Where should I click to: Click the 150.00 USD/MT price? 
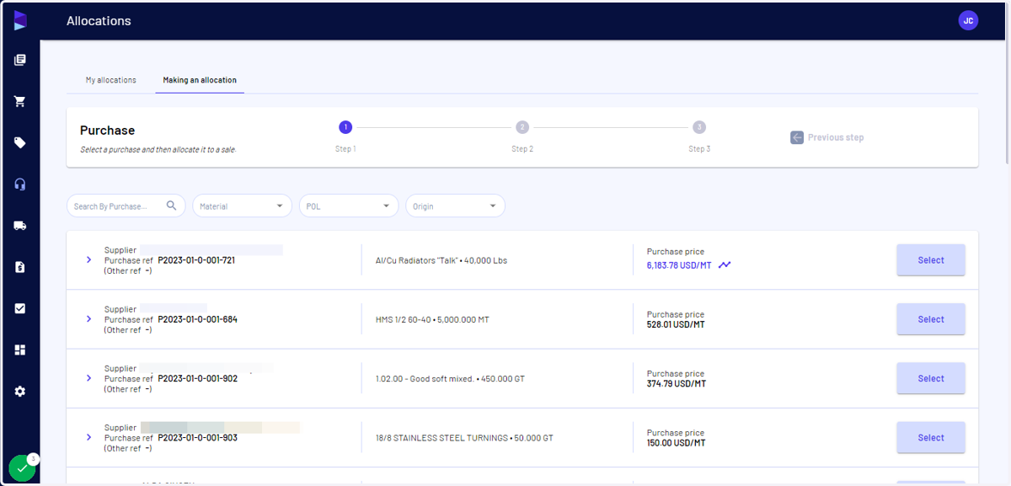(677, 442)
